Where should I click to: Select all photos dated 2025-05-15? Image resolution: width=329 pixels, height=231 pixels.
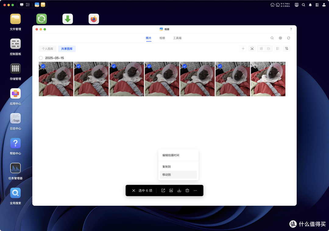[x=41, y=58]
